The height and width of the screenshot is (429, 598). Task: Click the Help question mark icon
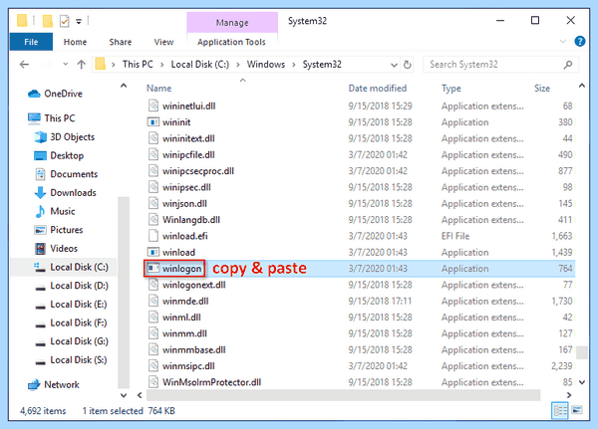coord(580,41)
